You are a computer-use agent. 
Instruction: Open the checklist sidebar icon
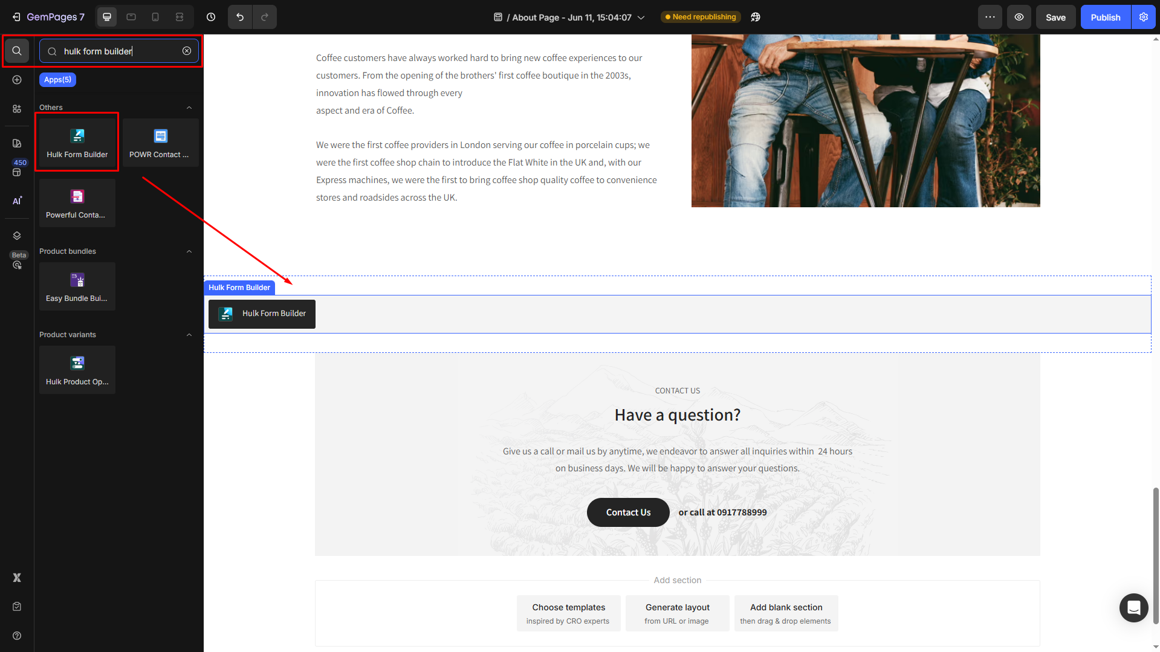(x=17, y=607)
